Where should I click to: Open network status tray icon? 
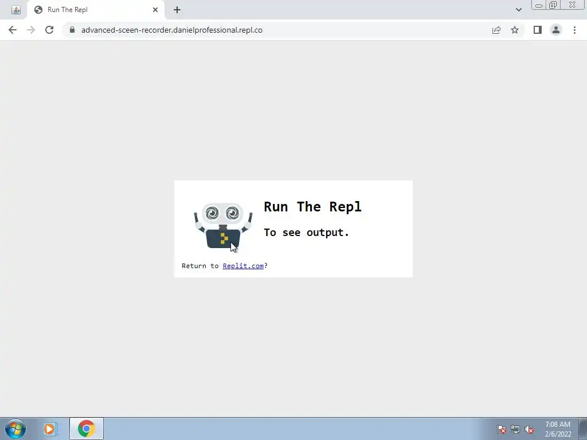[x=515, y=429]
